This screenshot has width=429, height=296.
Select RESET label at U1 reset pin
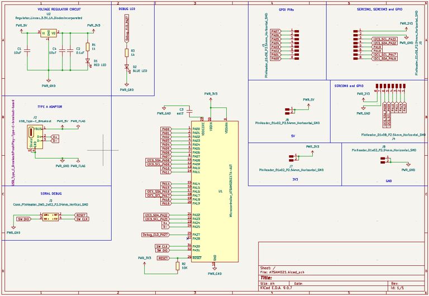(x=163, y=258)
